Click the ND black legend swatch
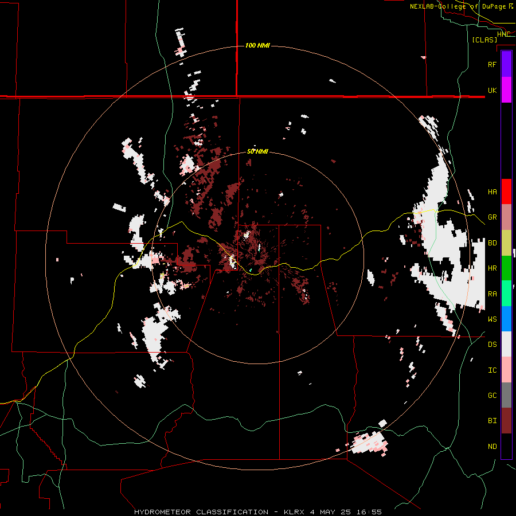This screenshot has width=516, height=516. point(506,446)
